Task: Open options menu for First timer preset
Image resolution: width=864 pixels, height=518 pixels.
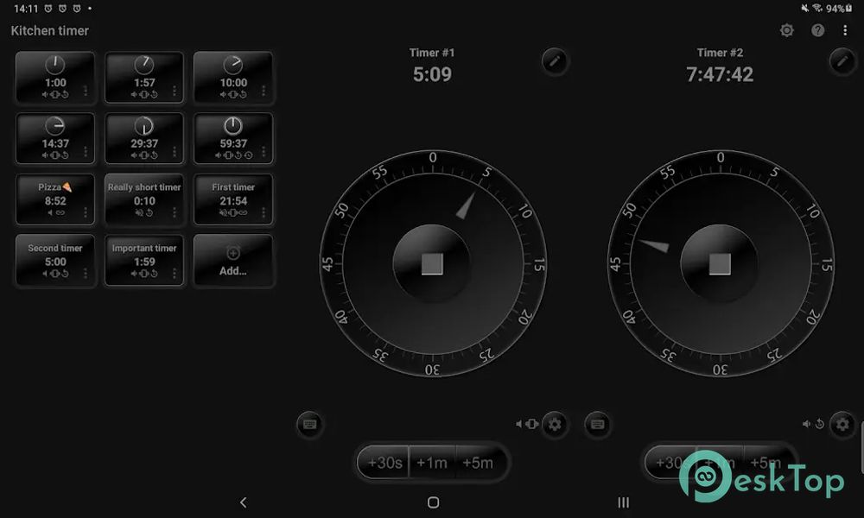Action: pos(264,212)
